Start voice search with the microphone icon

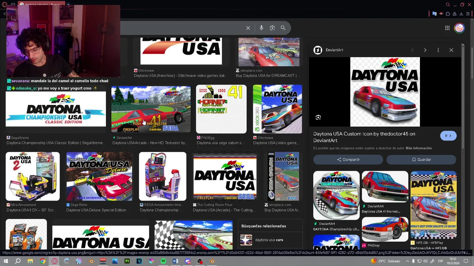coord(261,28)
